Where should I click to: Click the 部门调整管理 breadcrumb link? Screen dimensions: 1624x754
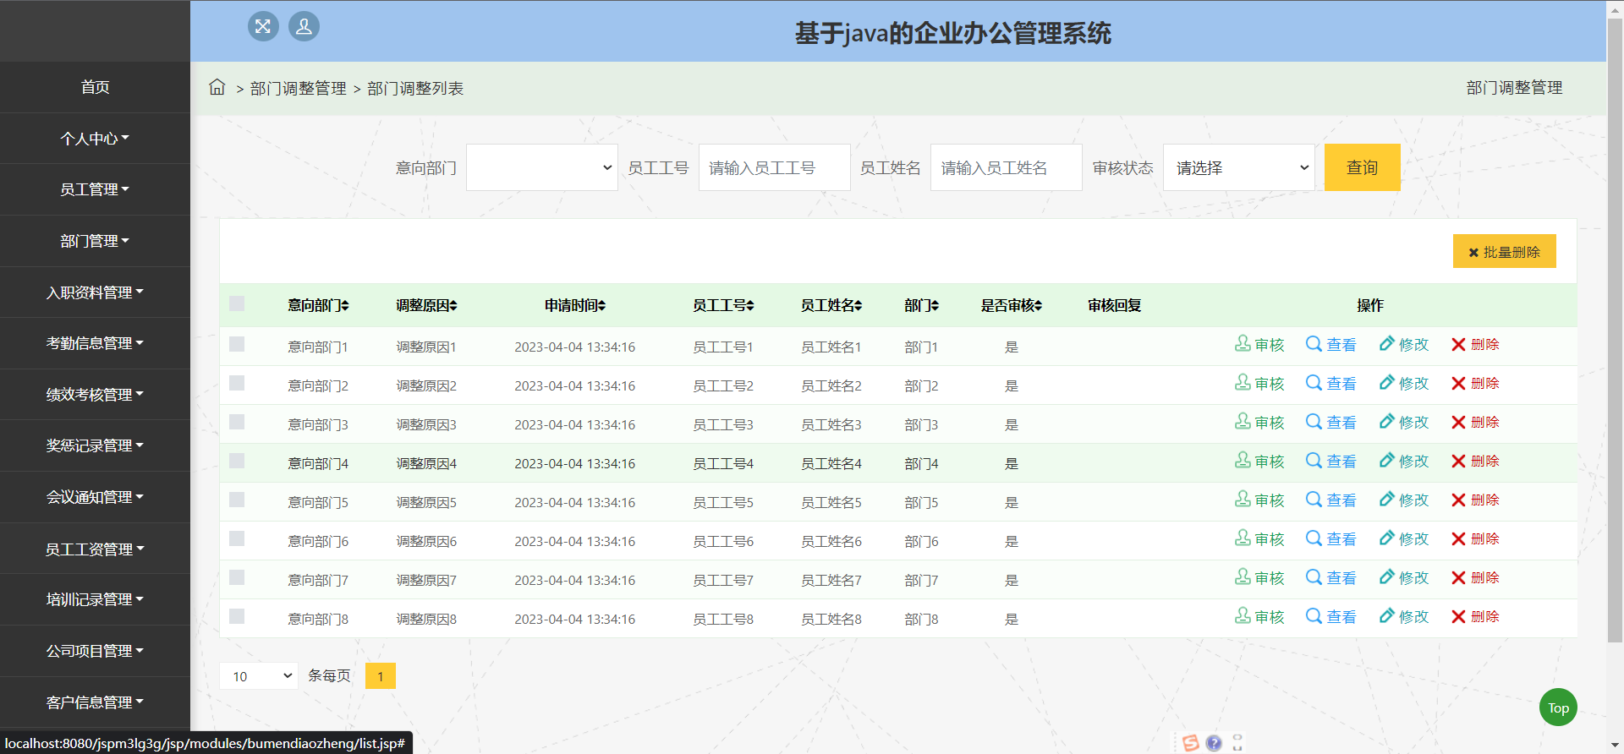tap(298, 88)
